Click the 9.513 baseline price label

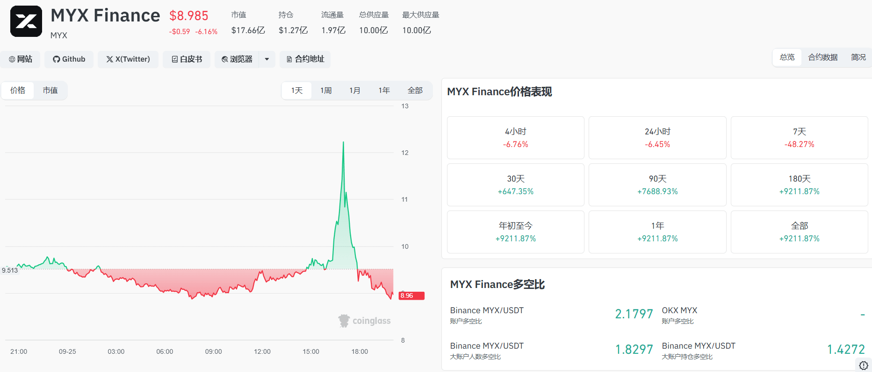tap(10, 270)
